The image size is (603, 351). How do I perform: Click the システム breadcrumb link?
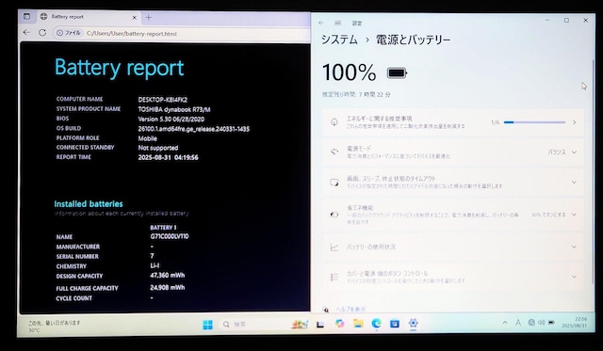click(x=339, y=40)
